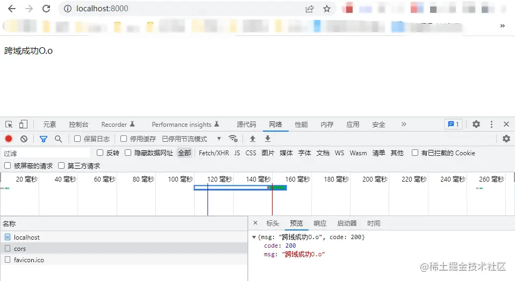
Task: Click the cors request bar in timeline
Action: 240,188
